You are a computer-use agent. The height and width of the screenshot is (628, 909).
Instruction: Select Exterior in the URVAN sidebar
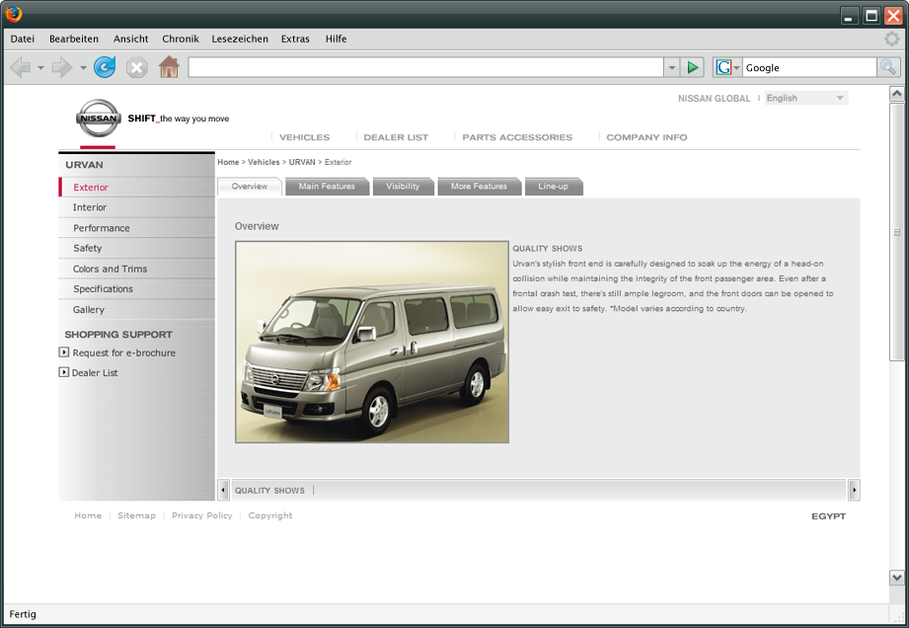pyautogui.click(x=137, y=188)
